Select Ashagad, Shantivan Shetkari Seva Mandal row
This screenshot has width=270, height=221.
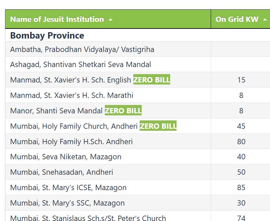(x=138, y=64)
